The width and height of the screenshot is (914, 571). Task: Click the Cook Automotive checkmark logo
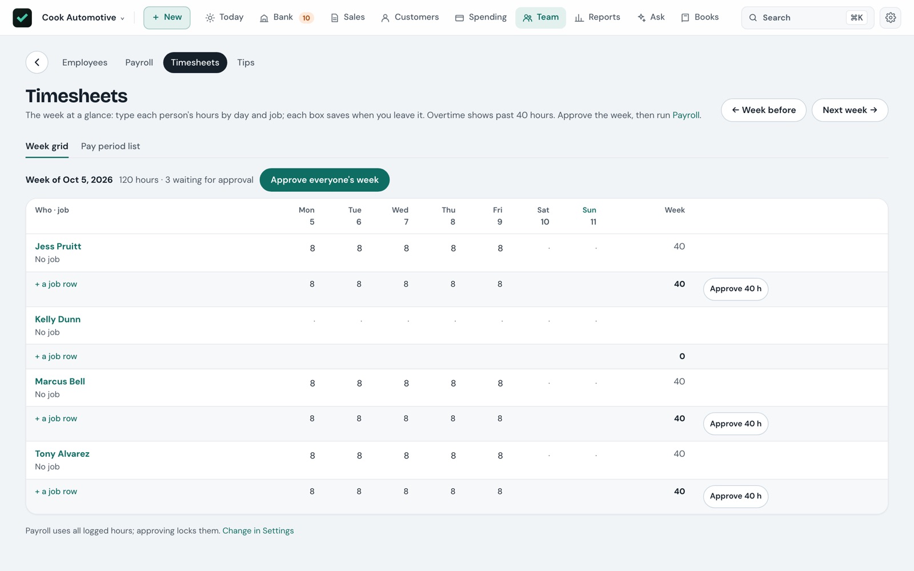(x=22, y=18)
